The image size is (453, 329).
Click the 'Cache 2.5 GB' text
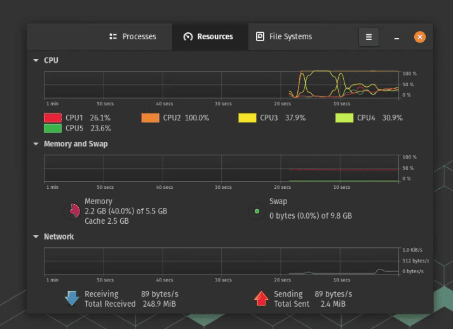(107, 221)
